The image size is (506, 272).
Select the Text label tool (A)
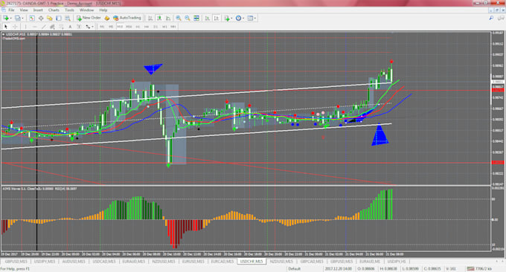pyautogui.click(x=70, y=27)
